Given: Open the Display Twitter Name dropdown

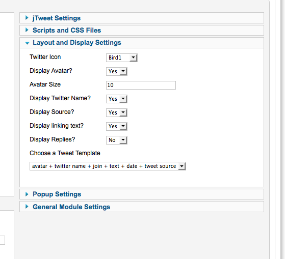Looking at the screenshot, I should (x=117, y=99).
